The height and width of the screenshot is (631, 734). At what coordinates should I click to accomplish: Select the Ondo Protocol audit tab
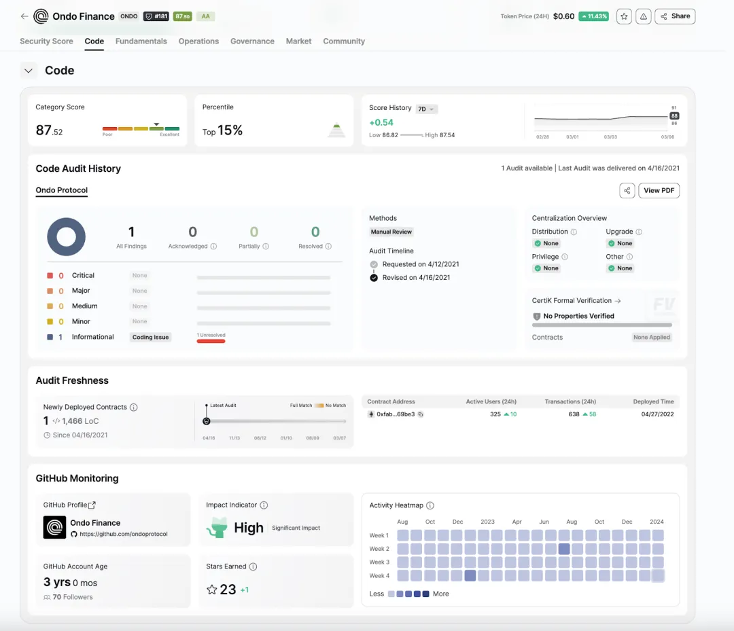tap(62, 190)
